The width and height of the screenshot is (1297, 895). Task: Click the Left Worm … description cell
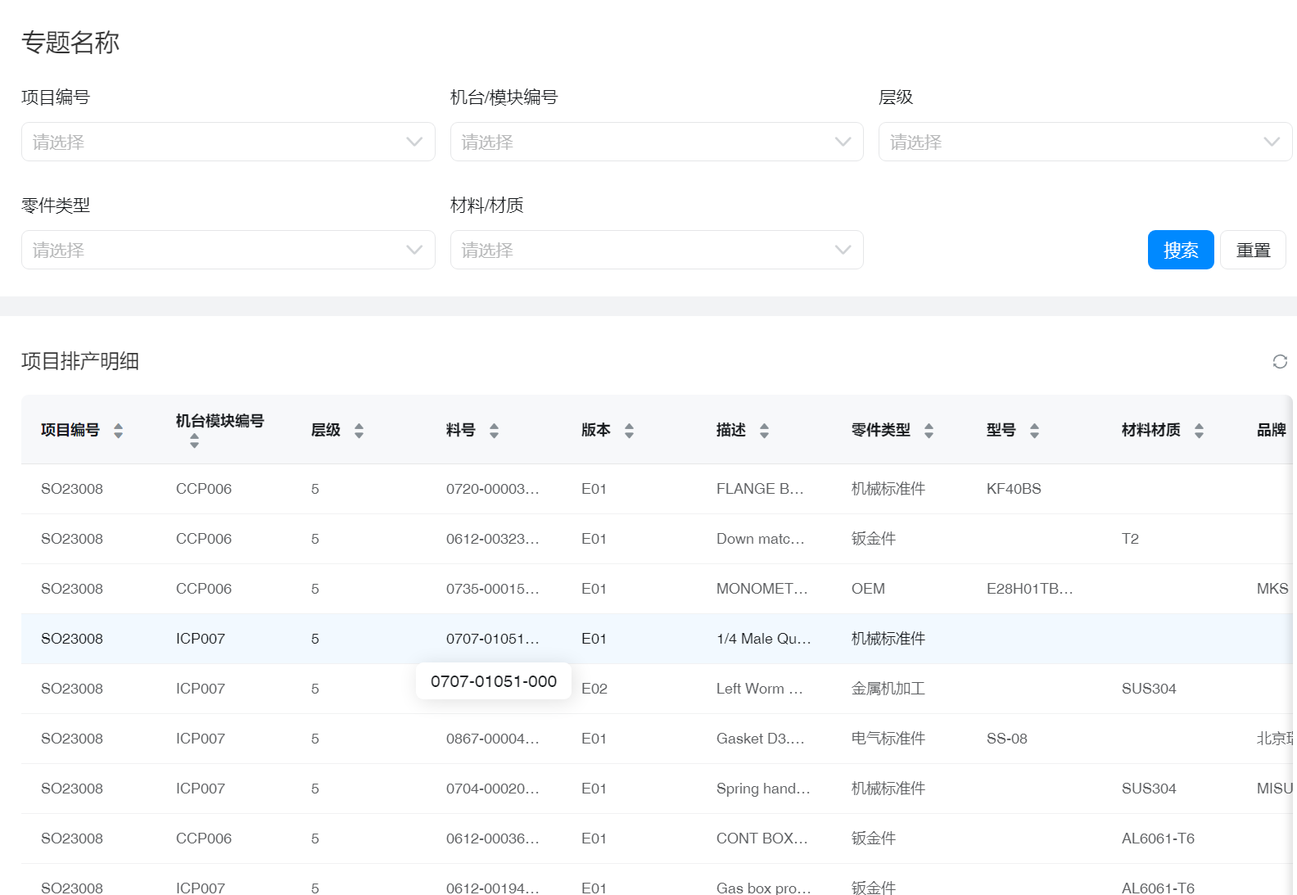(760, 689)
